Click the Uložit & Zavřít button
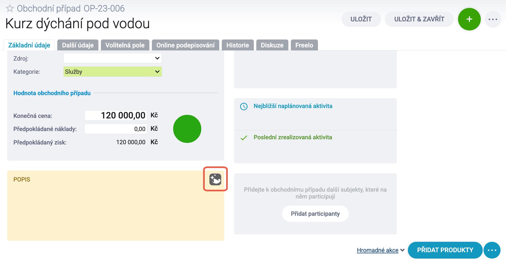Image resolution: width=506 pixels, height=261 pixels. [x=419, y=19]
